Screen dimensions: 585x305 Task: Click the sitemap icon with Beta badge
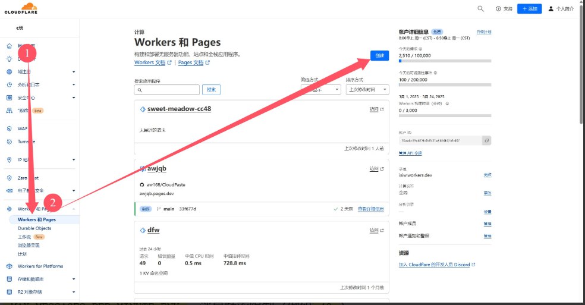click(10, 111)
